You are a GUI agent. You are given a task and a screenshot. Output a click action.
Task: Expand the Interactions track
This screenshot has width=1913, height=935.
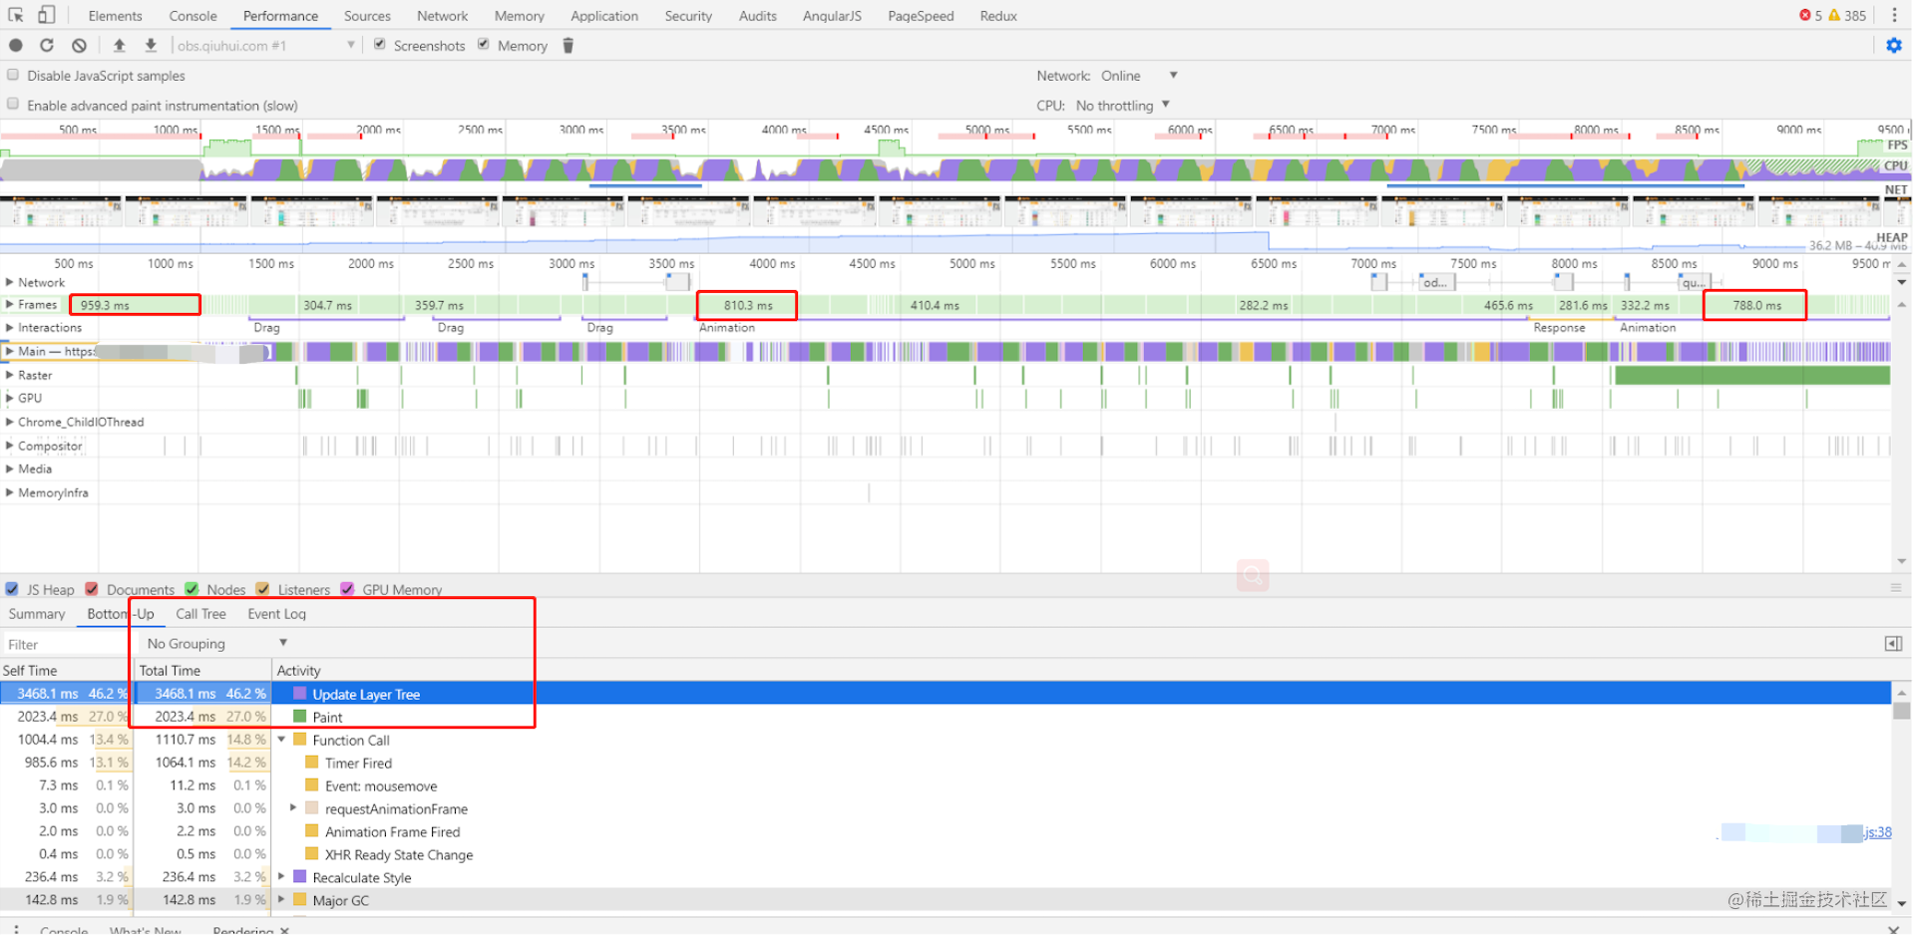(x=10, y=327)
